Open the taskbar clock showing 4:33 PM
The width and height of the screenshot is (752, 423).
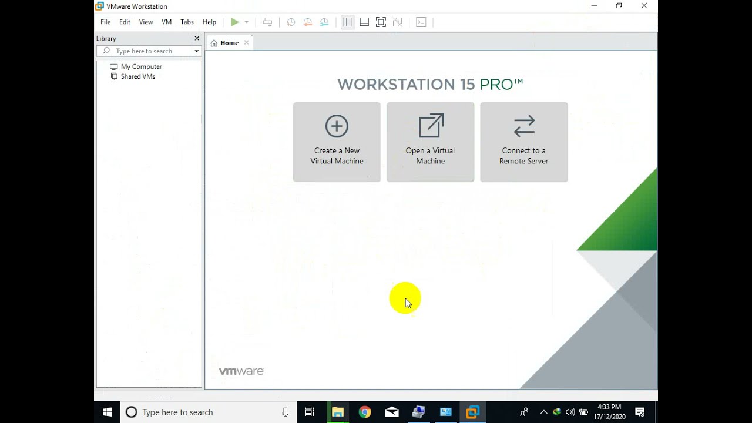(x=609, y=412)
